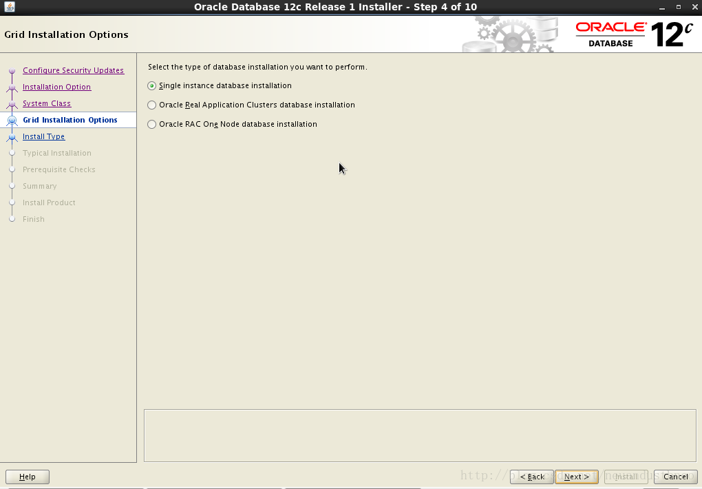The image size is (702, 489).
Task: Click the 'Install Product' step text
Action: click(50, 203)
